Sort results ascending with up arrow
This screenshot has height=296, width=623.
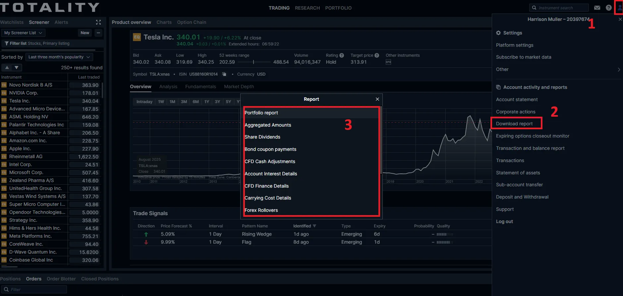pyautogui.click(x=7, y=67)
